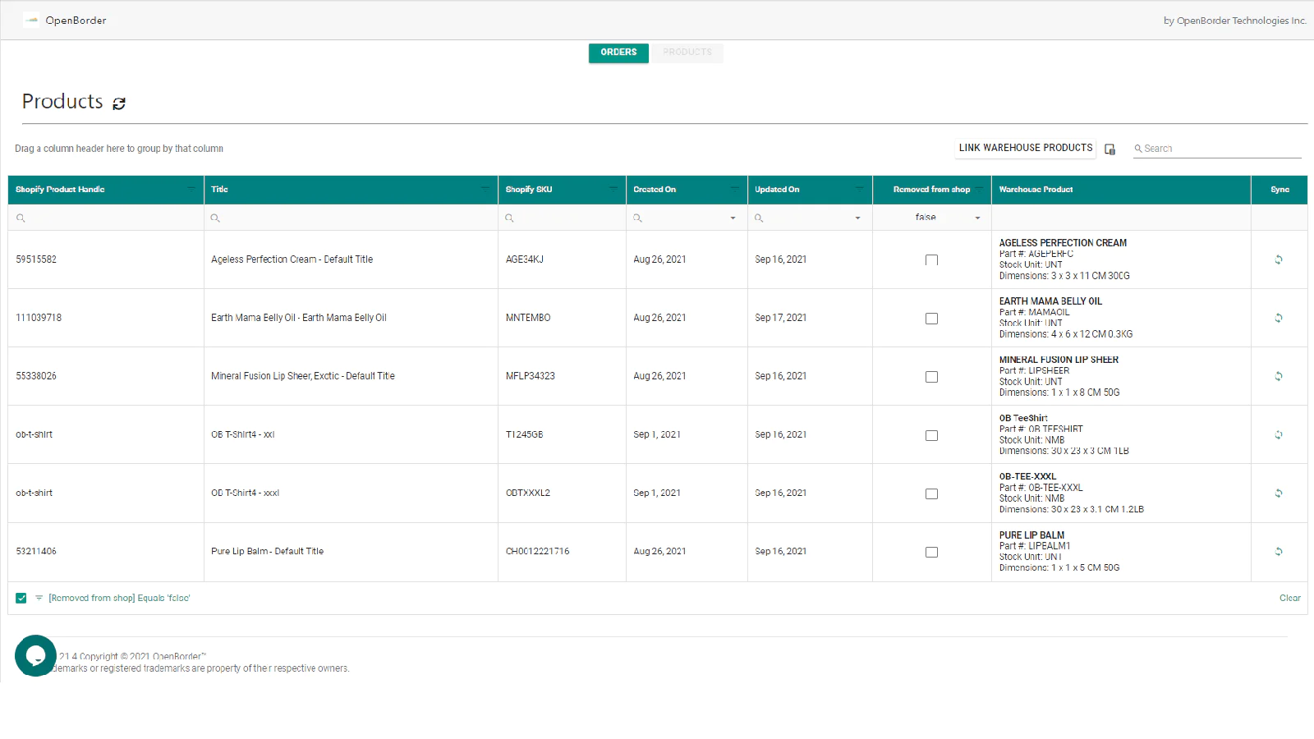Check Removed from shop for AGE34KJ
Viewport: 1314px width, 739px height.
931,260
